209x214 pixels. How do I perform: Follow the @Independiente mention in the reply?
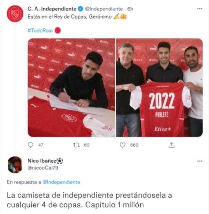pyautogui.click(x=61, y=182)
